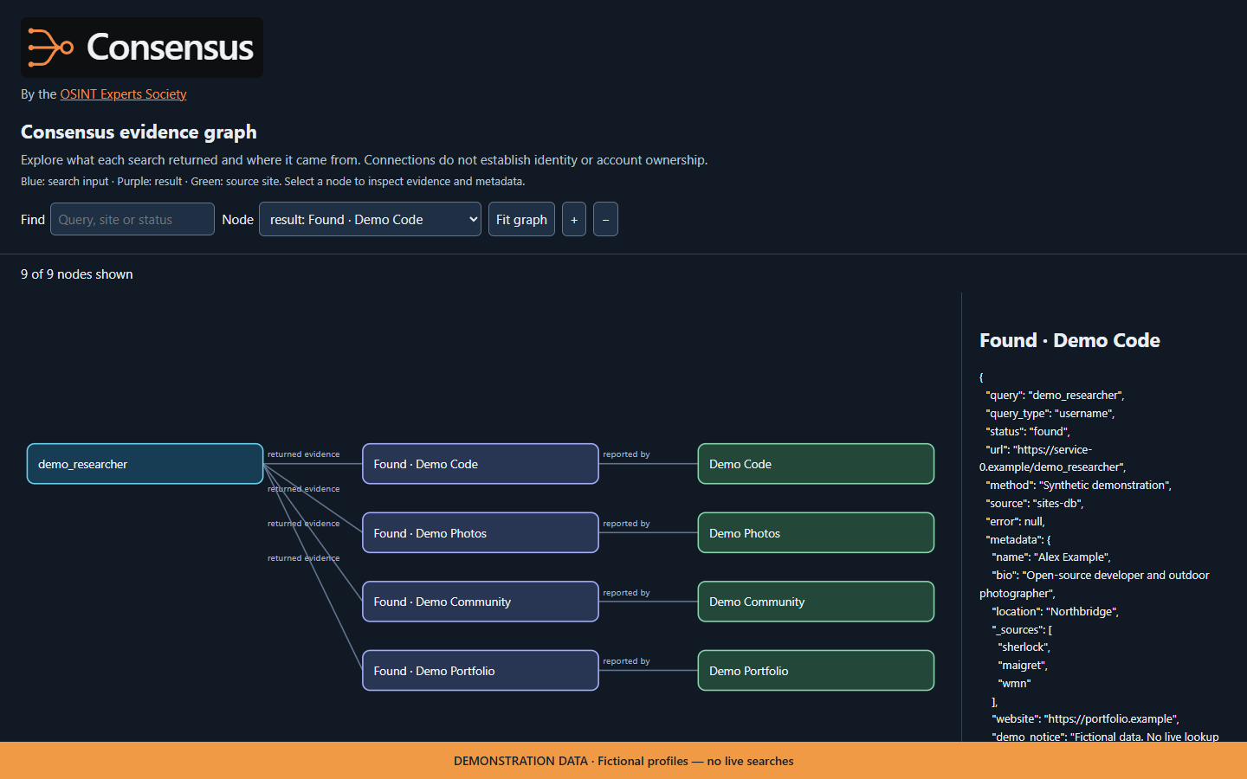The width and height of the screenshot is (1247, 779).
Task: Click the '"method": "Synthetic demonstration"' line
Action: 1078,486
